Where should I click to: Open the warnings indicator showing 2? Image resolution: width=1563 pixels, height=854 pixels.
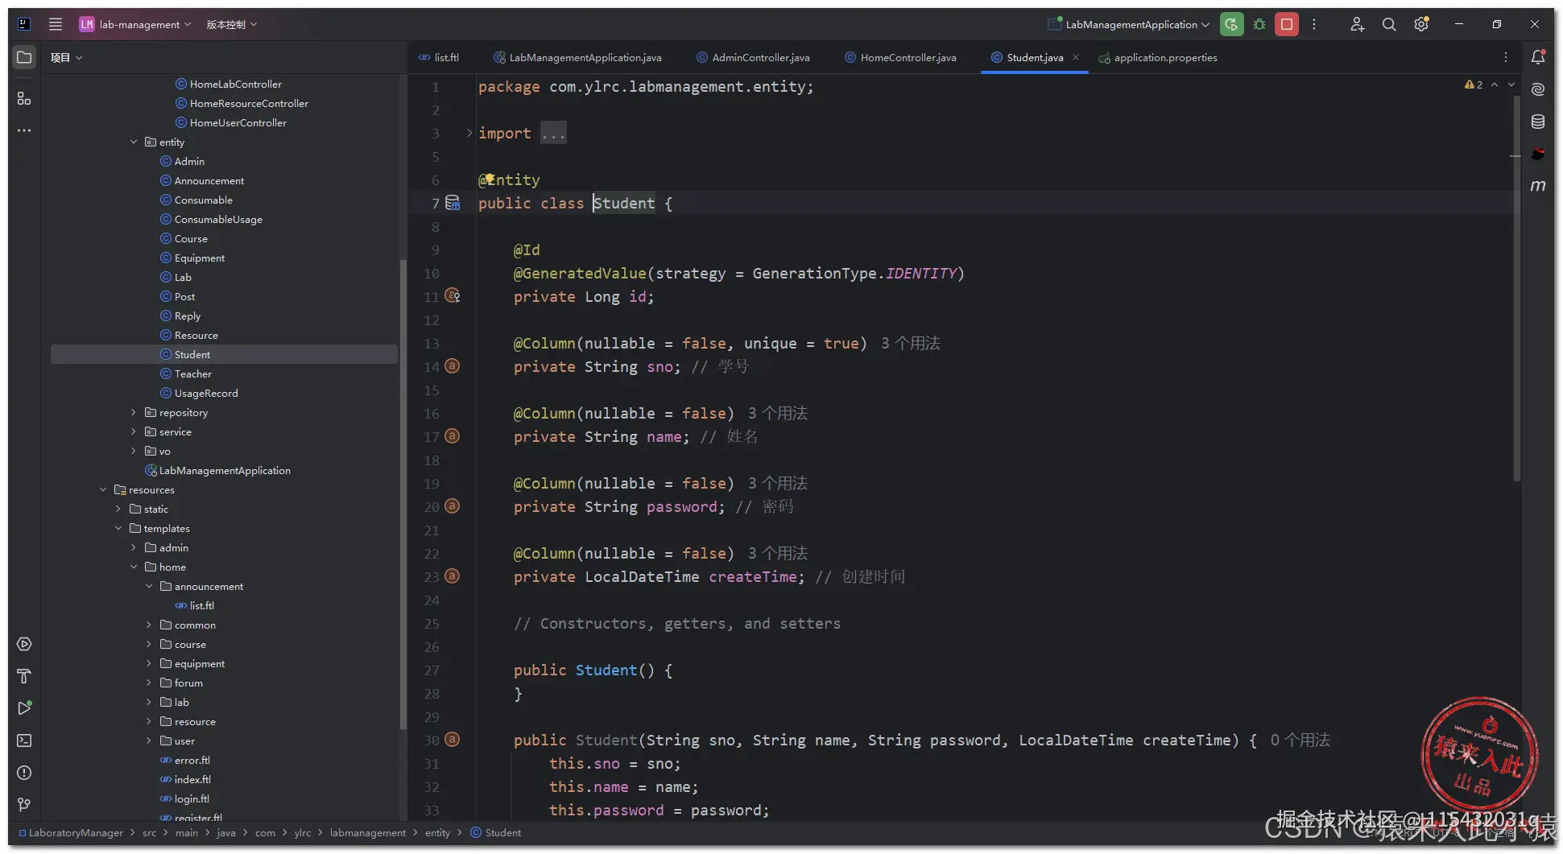tap(1474, 85)
